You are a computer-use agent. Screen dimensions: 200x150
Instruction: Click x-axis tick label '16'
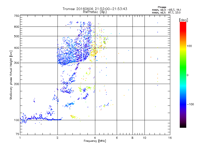click(x=170, y=138)
